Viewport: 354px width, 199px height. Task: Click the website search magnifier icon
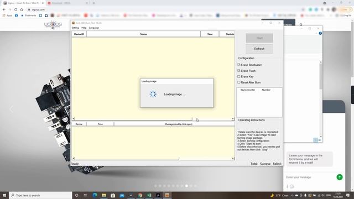[301, 24]
